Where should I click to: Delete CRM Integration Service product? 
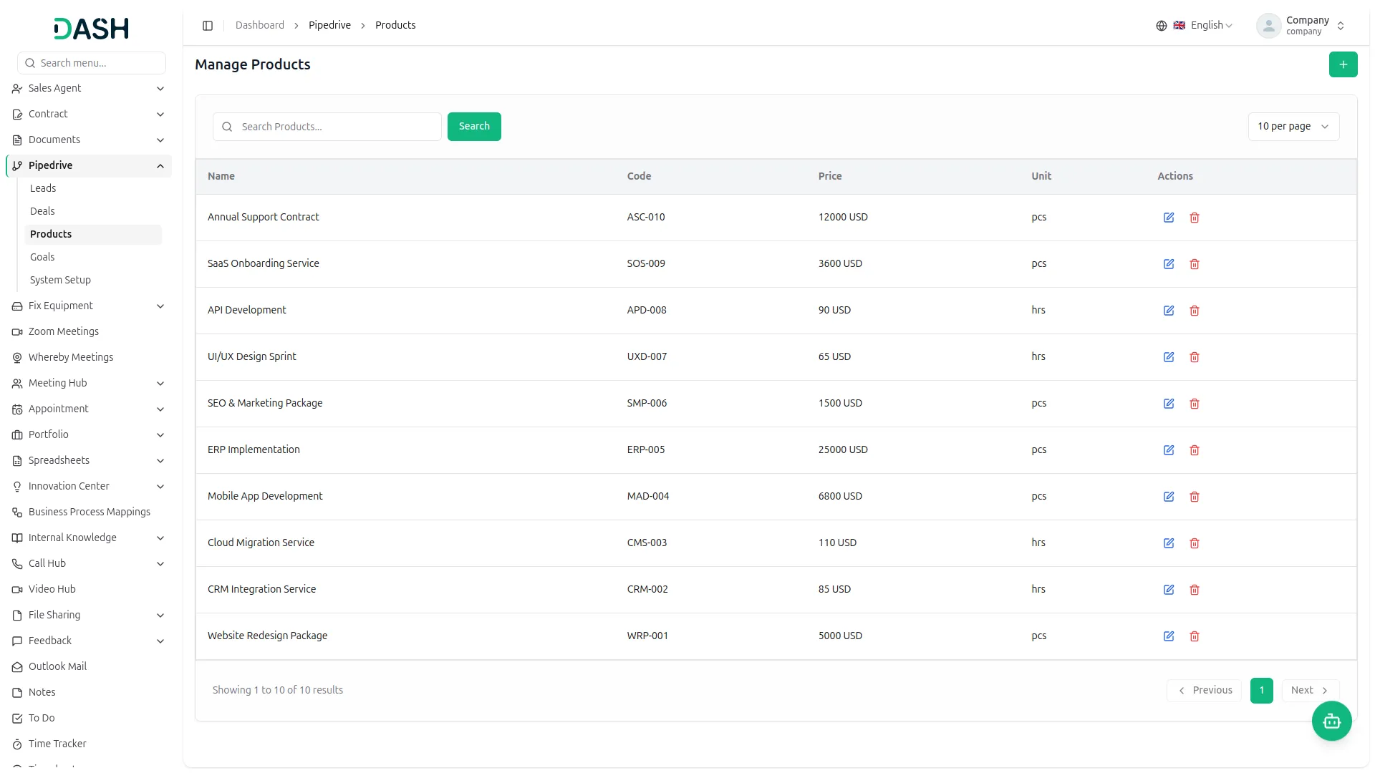click(x=1195, y=590)
